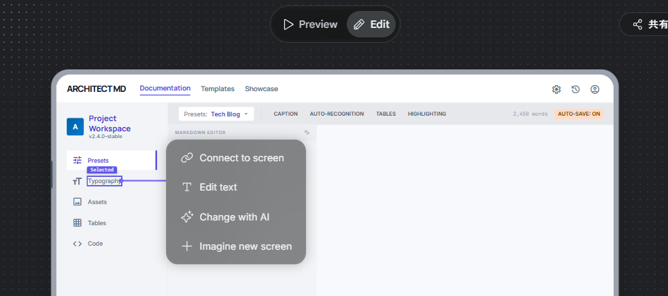Switch to Preview mode

pos(310,24)
